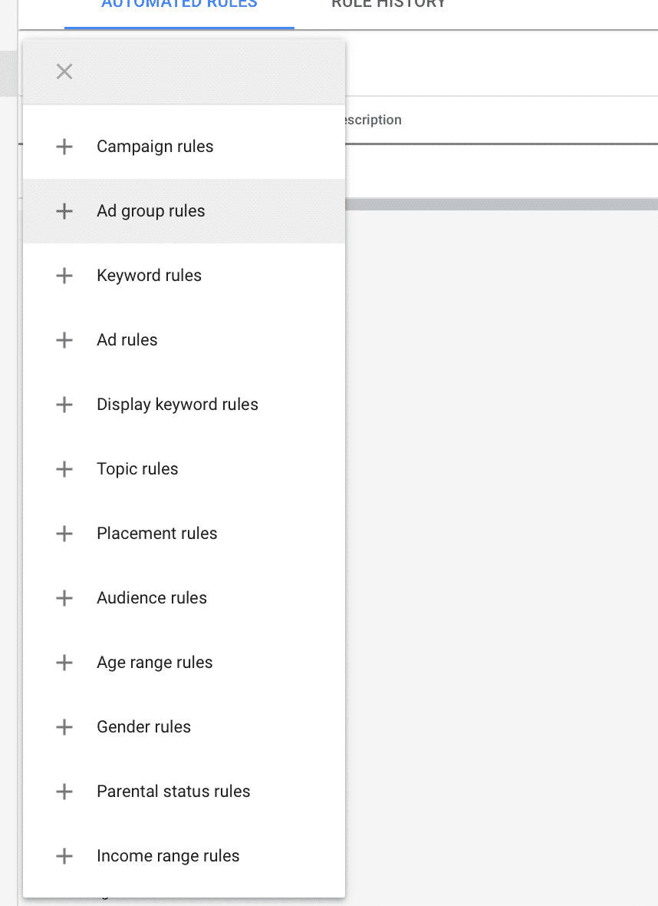The height and width of the screenshot is (906, 658).
Task: Select Campaign rules menu entry
Action: (x=183, y=147)
